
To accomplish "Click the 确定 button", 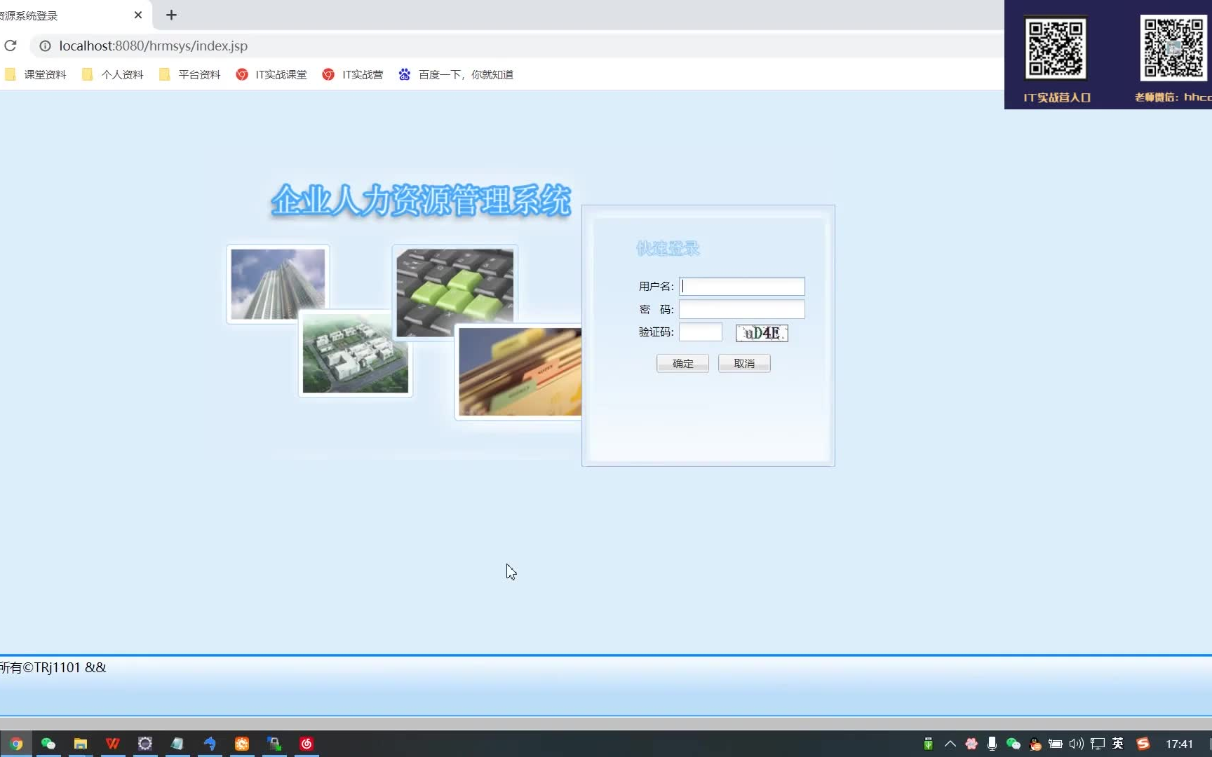I will 682,363.
